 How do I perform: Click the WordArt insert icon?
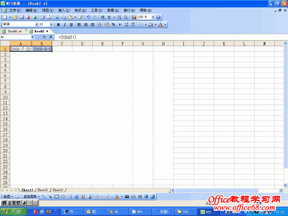(x=76, y=196)
